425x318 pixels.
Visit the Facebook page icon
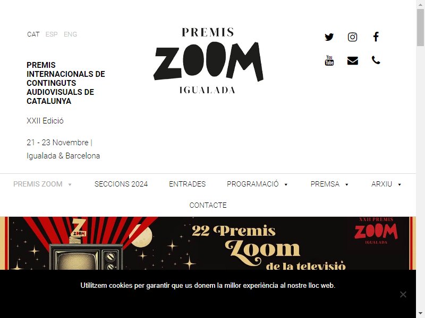376,37
